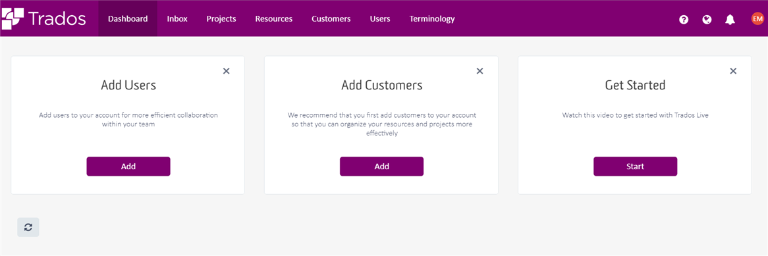768x256 pixels.
Task: Click the globe language icon
Action: coord(707,20)
